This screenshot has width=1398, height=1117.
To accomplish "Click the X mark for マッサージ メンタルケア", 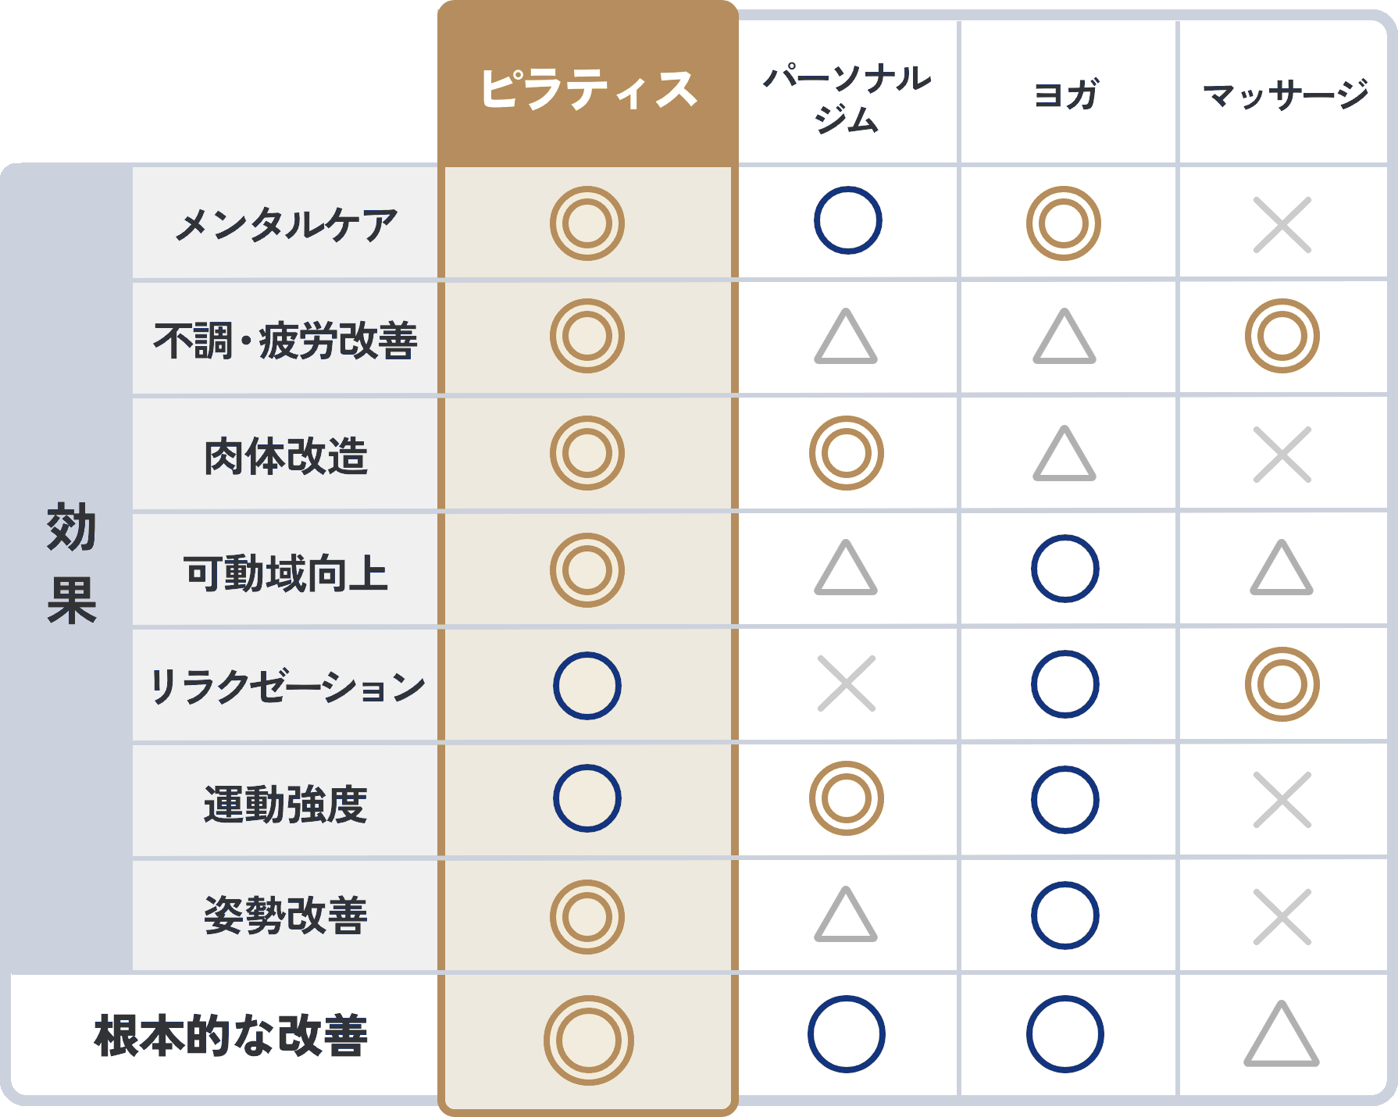I will coord(1282,225).
